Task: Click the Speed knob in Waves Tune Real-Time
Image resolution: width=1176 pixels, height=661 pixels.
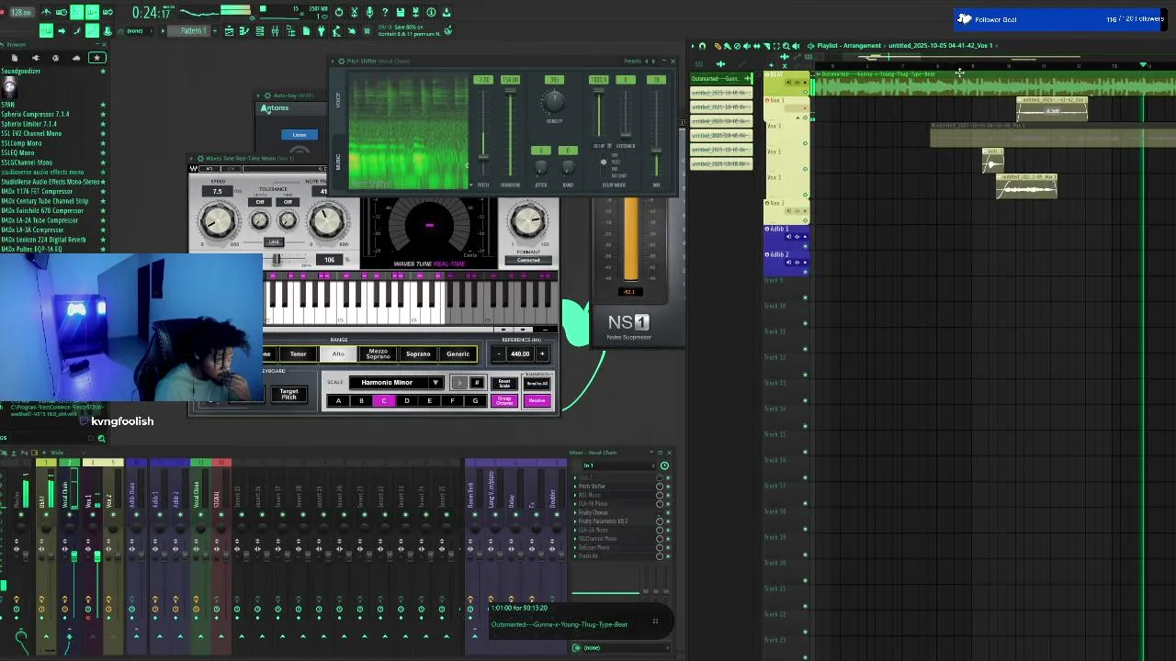Action: click(x=218, y=221)
